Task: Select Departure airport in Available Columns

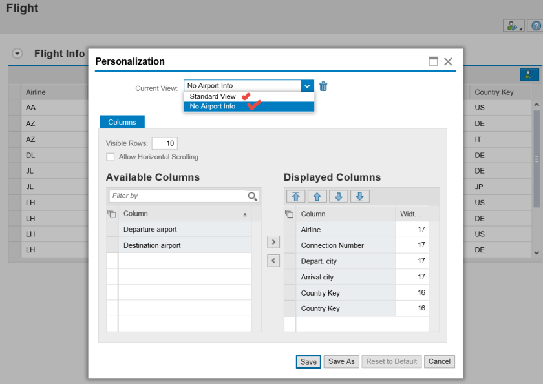Action: [x=150, y=229]
